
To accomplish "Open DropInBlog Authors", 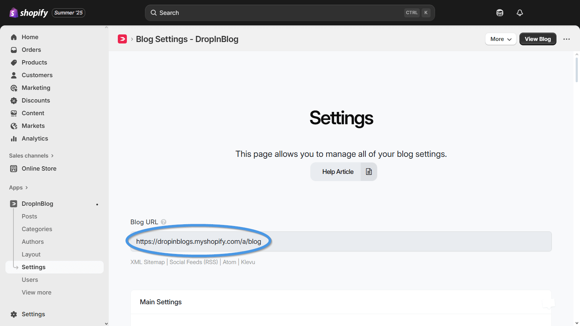I will (x=33, y=242).
